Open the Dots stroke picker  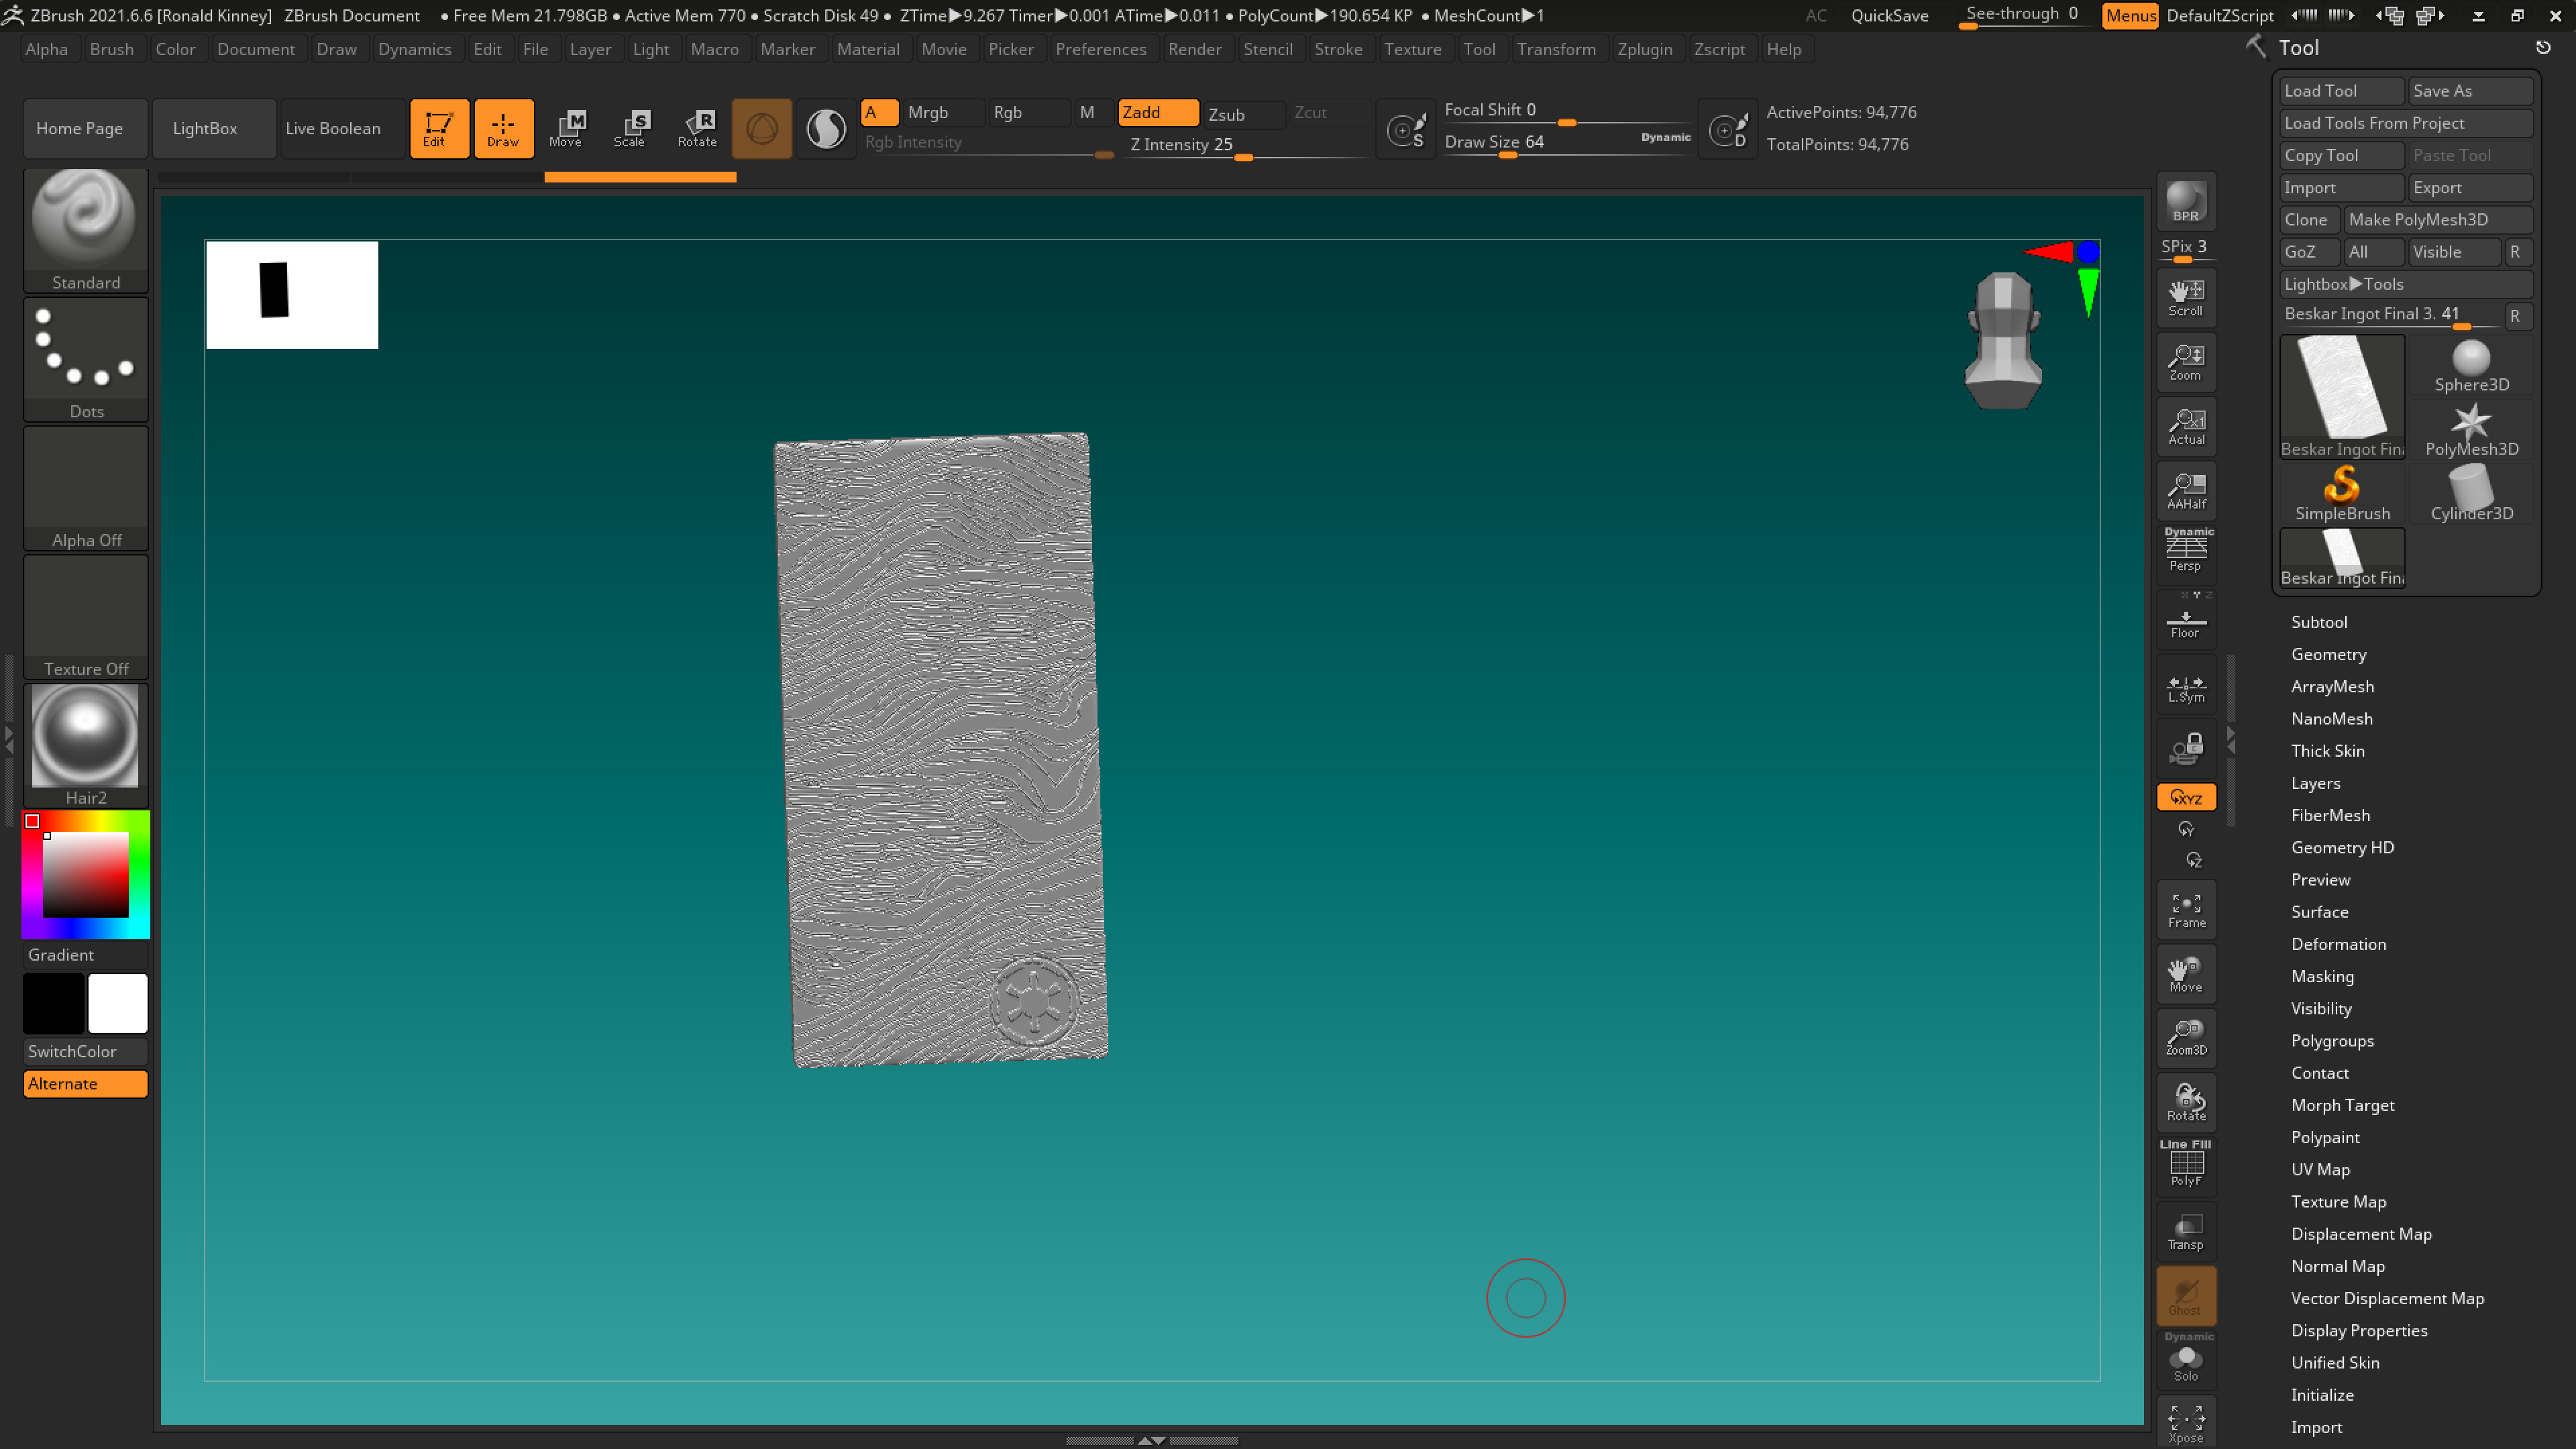[85, 360]
